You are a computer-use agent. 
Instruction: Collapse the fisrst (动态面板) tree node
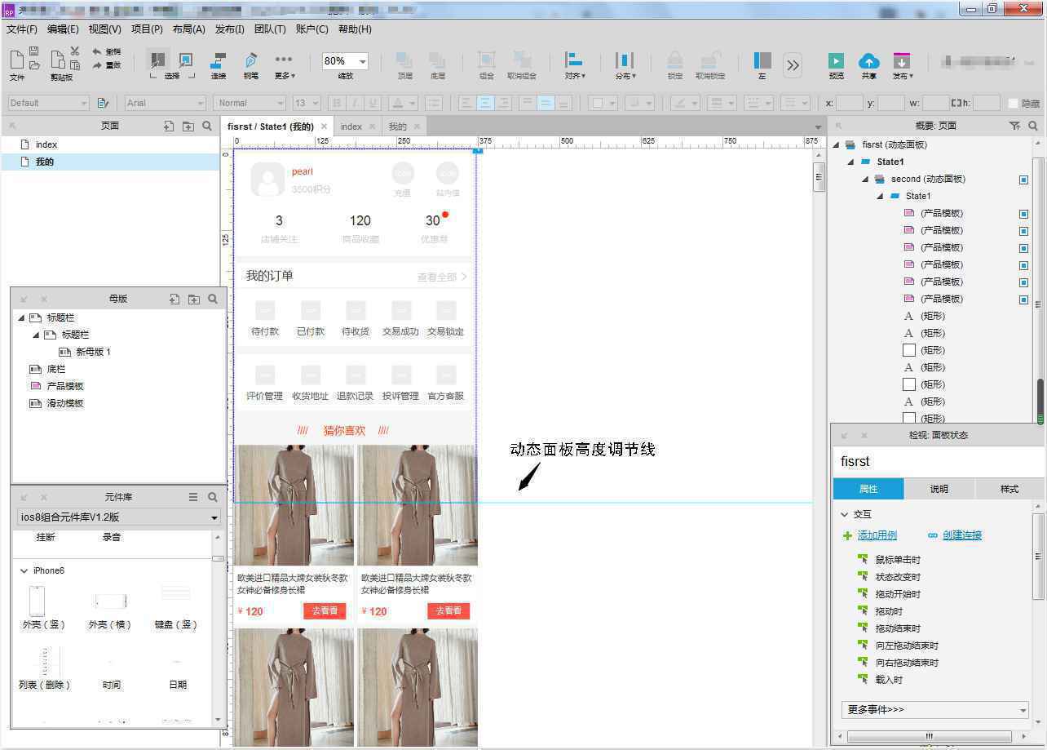point(836,145)
